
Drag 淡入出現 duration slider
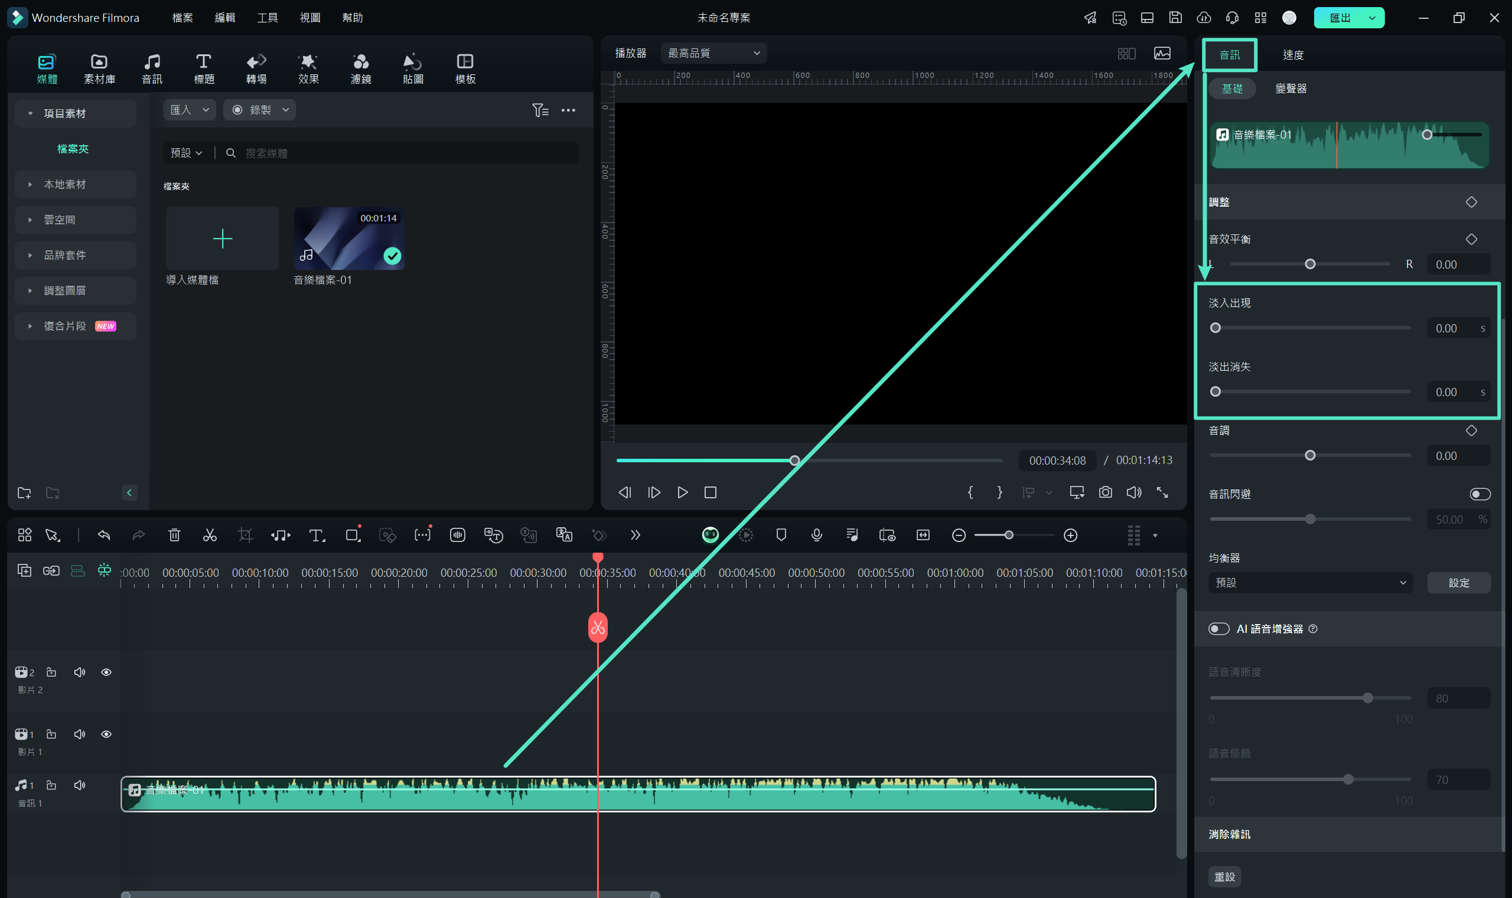1215,327
